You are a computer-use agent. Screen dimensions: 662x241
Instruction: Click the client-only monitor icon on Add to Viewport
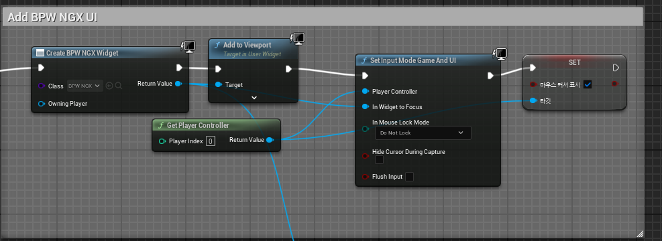[x=298, y=38]
